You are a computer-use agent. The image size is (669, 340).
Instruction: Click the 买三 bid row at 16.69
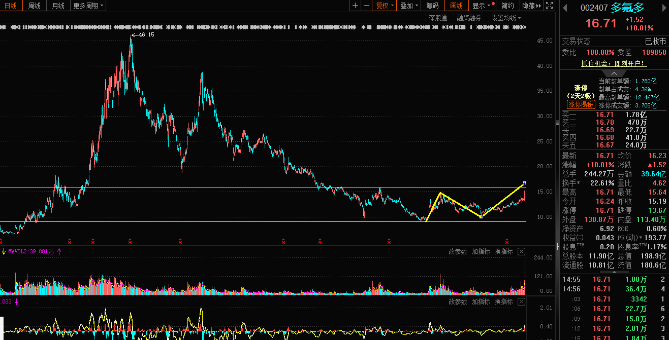click(x=614, y=130)
